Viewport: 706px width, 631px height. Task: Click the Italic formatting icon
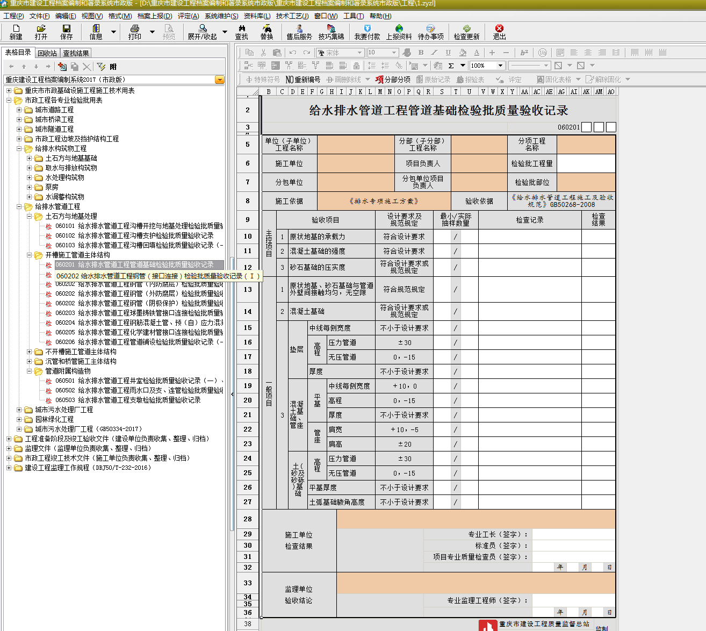[x=435, y=52]
